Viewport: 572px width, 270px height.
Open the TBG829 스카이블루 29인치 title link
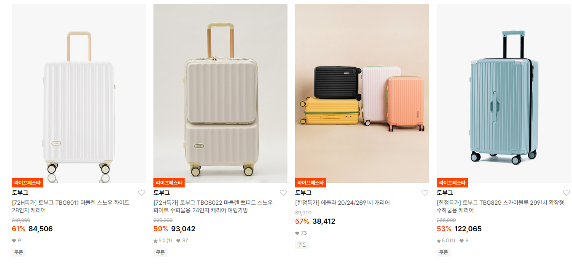coord(500,206)
